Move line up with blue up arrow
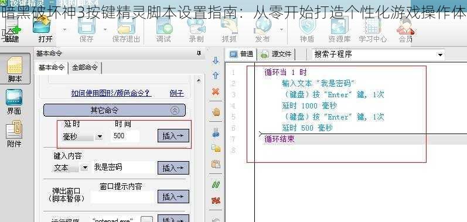The height and width of the screenshot is (222, 467). coord(216,76)
